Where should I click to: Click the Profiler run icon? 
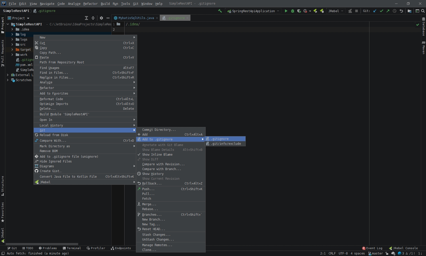pyautogui.click(x=305, y=11)
